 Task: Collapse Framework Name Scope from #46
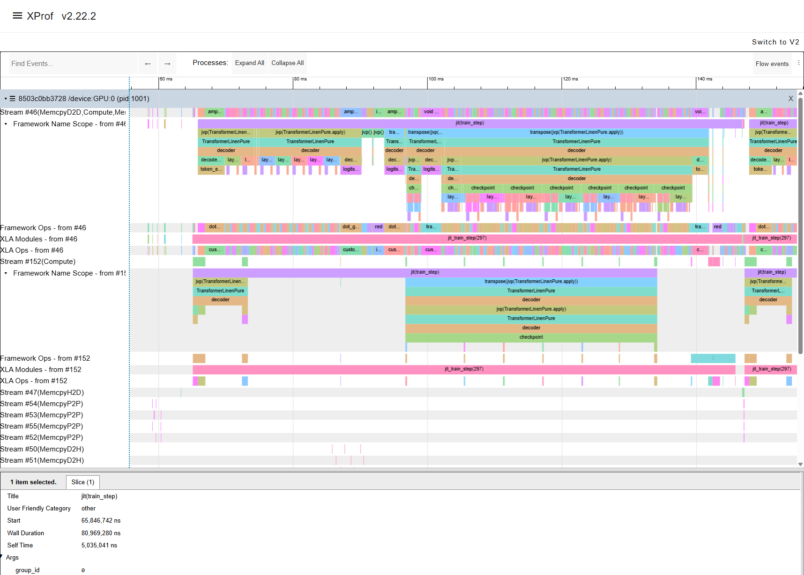(6, 124)
